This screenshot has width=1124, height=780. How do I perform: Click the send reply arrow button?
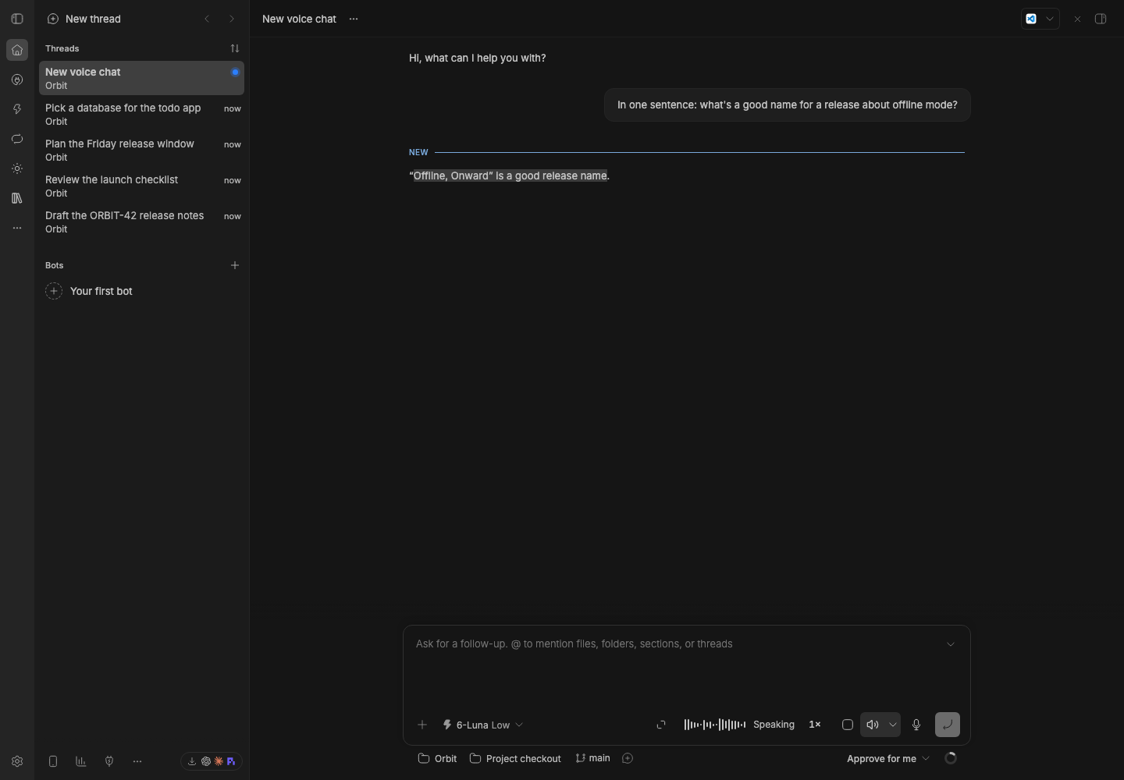coord(948,725)
